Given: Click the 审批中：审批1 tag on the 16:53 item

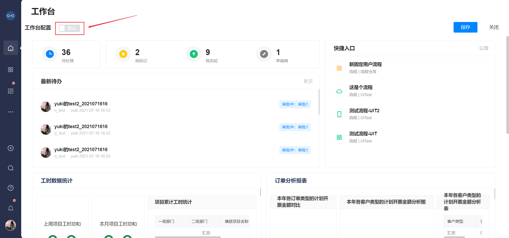Looking at the screenshot, I should coord(295,104).
